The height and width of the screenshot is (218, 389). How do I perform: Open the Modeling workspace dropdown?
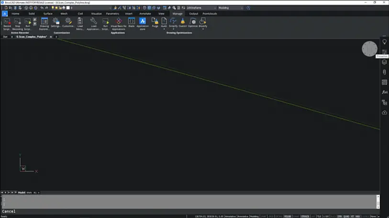[x=231, y=8]
